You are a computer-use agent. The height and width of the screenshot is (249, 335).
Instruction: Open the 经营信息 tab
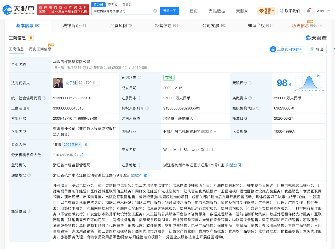[x=168, y=26]
